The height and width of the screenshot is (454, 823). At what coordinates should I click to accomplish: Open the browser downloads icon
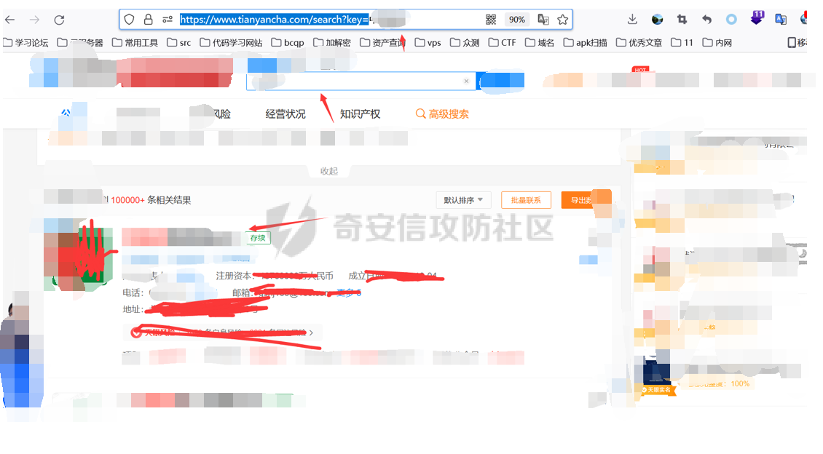(x=632, y=20)
